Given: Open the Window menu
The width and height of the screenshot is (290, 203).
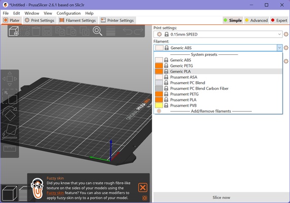Looking at the screenshot, I should point(32,13).
